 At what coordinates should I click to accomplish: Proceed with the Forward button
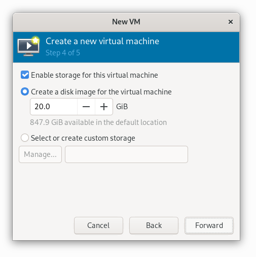[x=209, y=226]
